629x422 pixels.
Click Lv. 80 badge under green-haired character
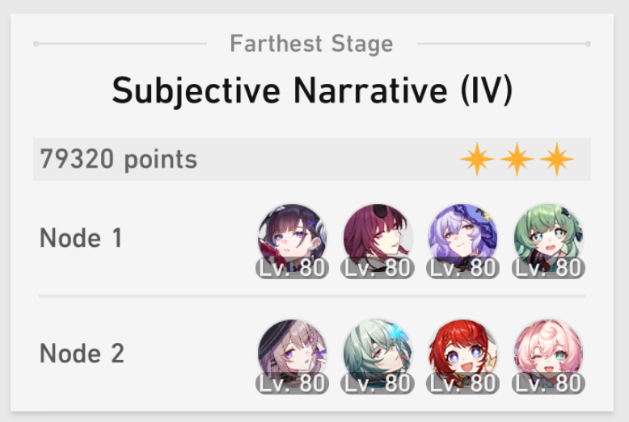[548, 268]
